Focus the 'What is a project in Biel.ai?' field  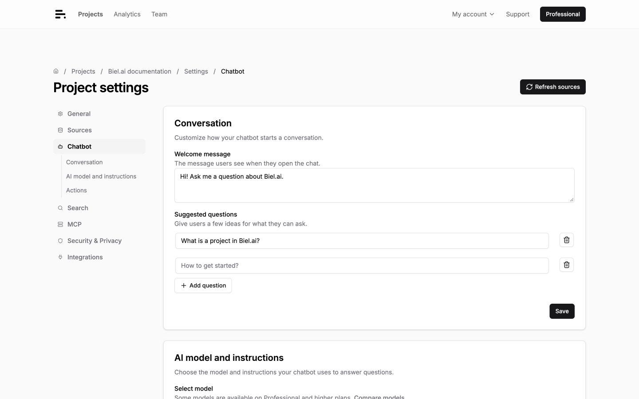pos(362,241)
